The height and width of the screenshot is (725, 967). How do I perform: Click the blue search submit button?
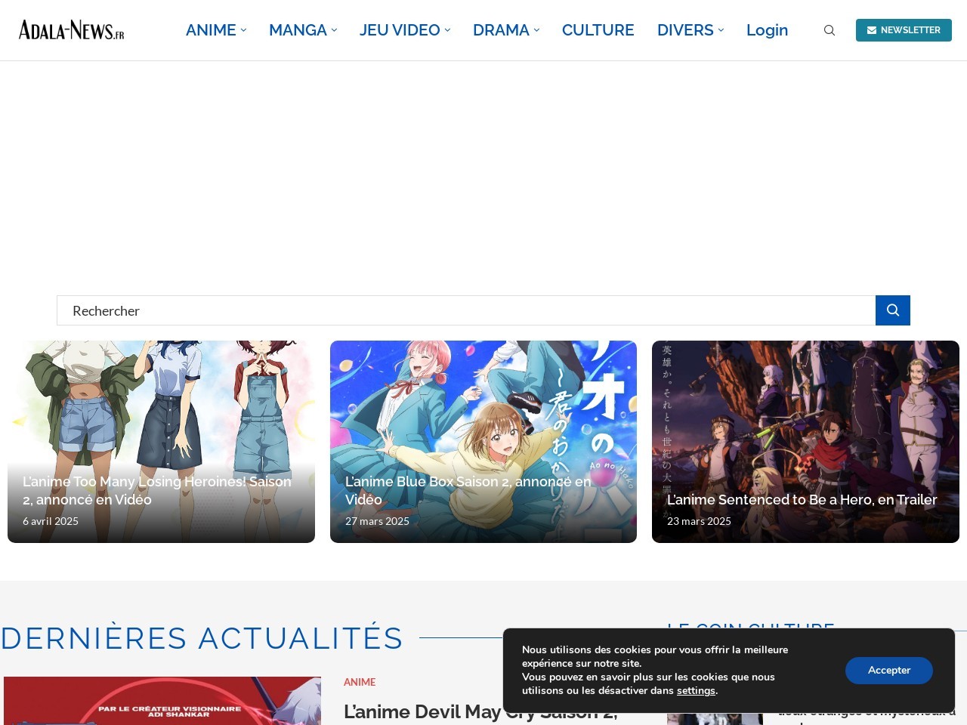click(x=893, y=310)
